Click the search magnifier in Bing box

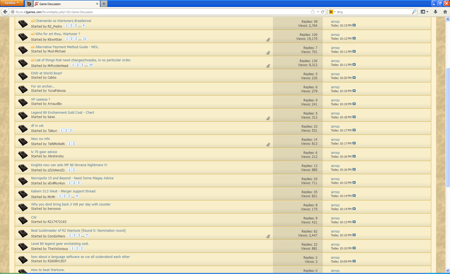(x=414, y=12)
